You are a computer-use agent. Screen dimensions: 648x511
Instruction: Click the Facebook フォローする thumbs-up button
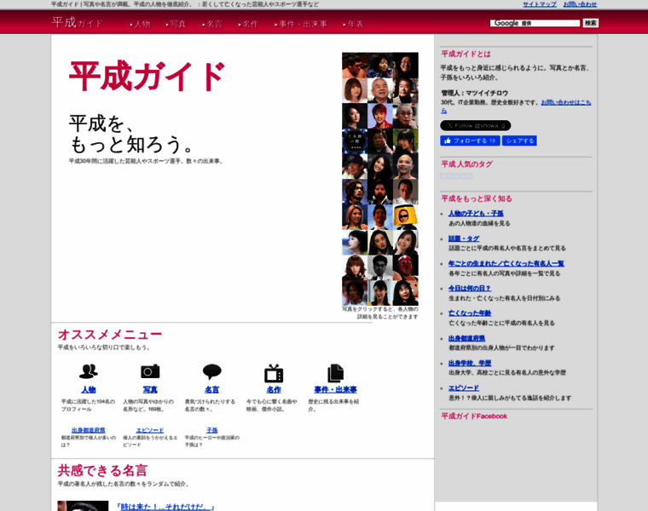pos(469,141)
